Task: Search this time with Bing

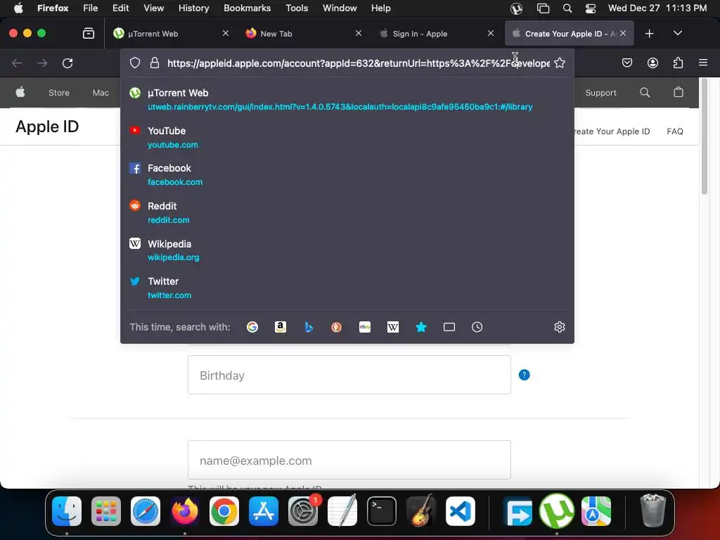Action: coord(309,327)
